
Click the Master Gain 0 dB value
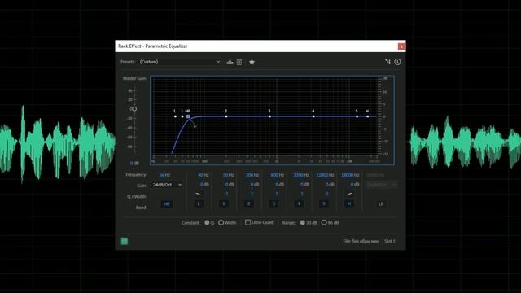tap(134, 164)
